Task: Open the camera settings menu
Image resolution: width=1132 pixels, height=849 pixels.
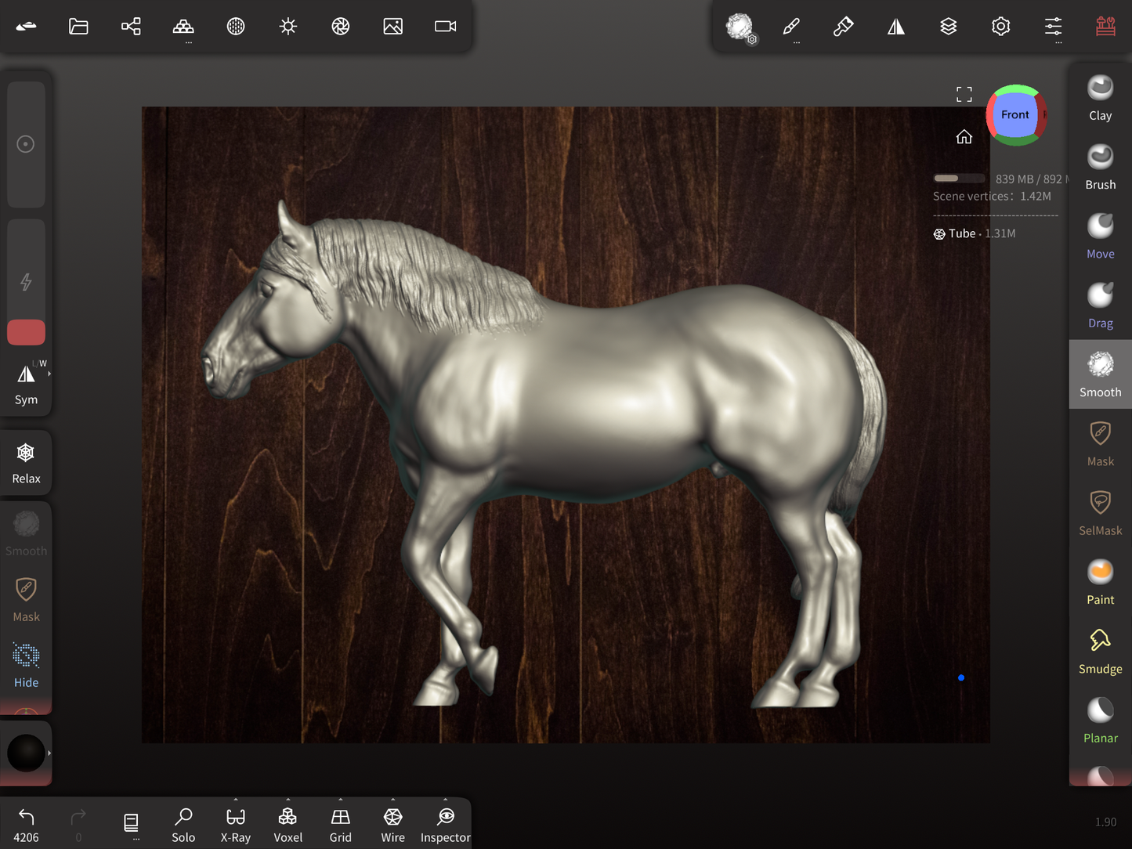Action: click(x=445, y=27)
